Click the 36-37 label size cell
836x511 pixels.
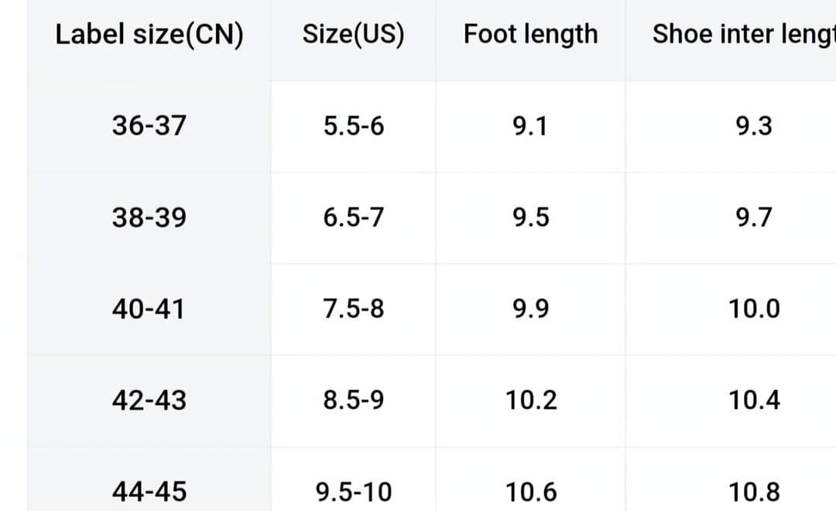(x=149, y=125)
